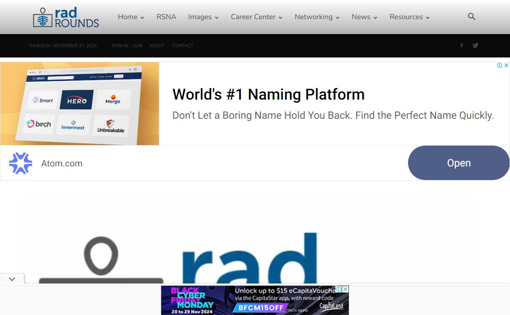Collapse bottom ad with chevron tab
510x315 pixels.
click(12, 279)
